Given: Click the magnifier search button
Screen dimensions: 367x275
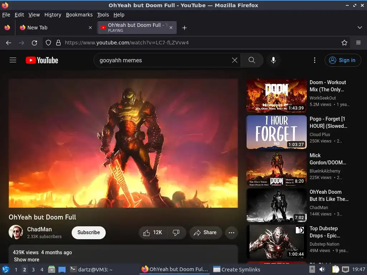Looking at the screenshot, I should [252, 60].
